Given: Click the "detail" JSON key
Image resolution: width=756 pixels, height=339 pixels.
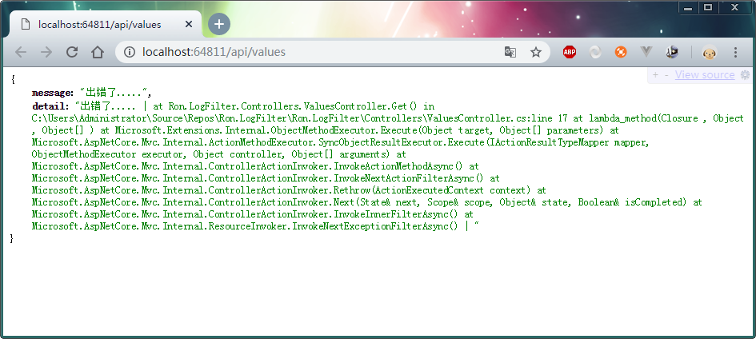Looking at the screenshot, I should [x=50, y=106].
